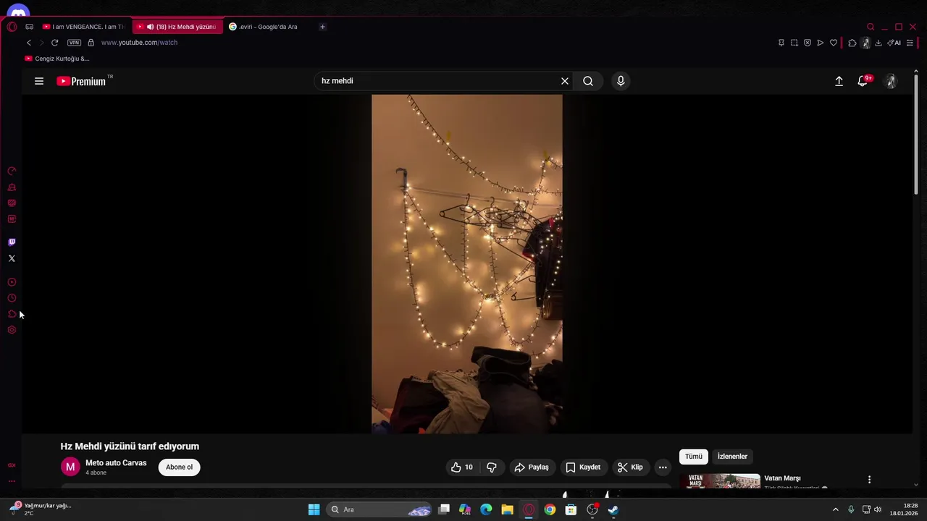Take a snapshot with the capture icon
927x521 pixels.
coord(794,43)
